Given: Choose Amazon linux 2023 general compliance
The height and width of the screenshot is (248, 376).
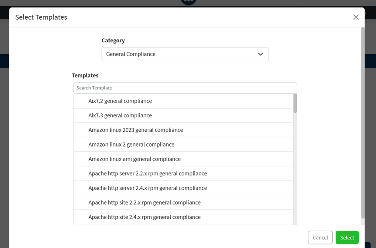Looking at the screenshot, I should click(183, 130).
